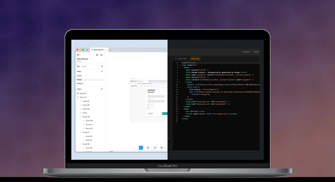Click the Layers panel collapse-all icon

click(102, 89)
